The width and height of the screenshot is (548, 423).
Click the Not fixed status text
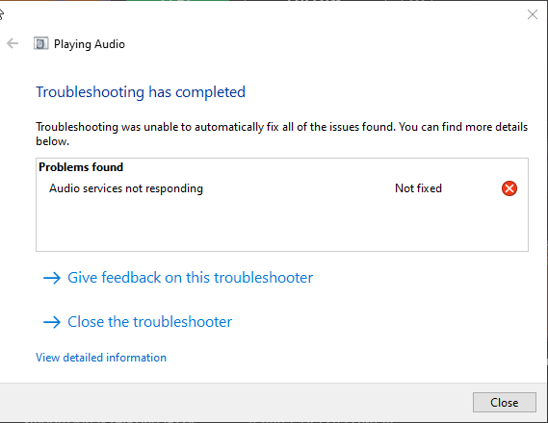click(418, 188)
